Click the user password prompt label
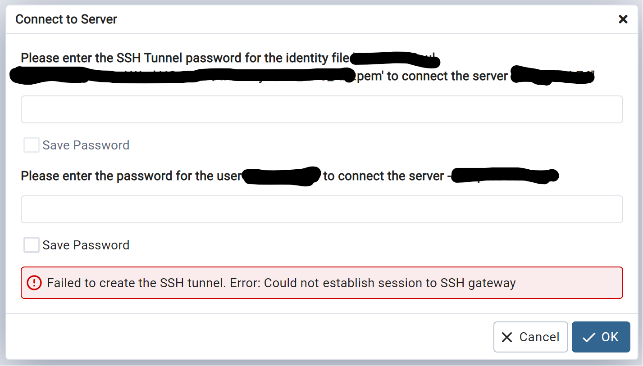 [131, 176]
